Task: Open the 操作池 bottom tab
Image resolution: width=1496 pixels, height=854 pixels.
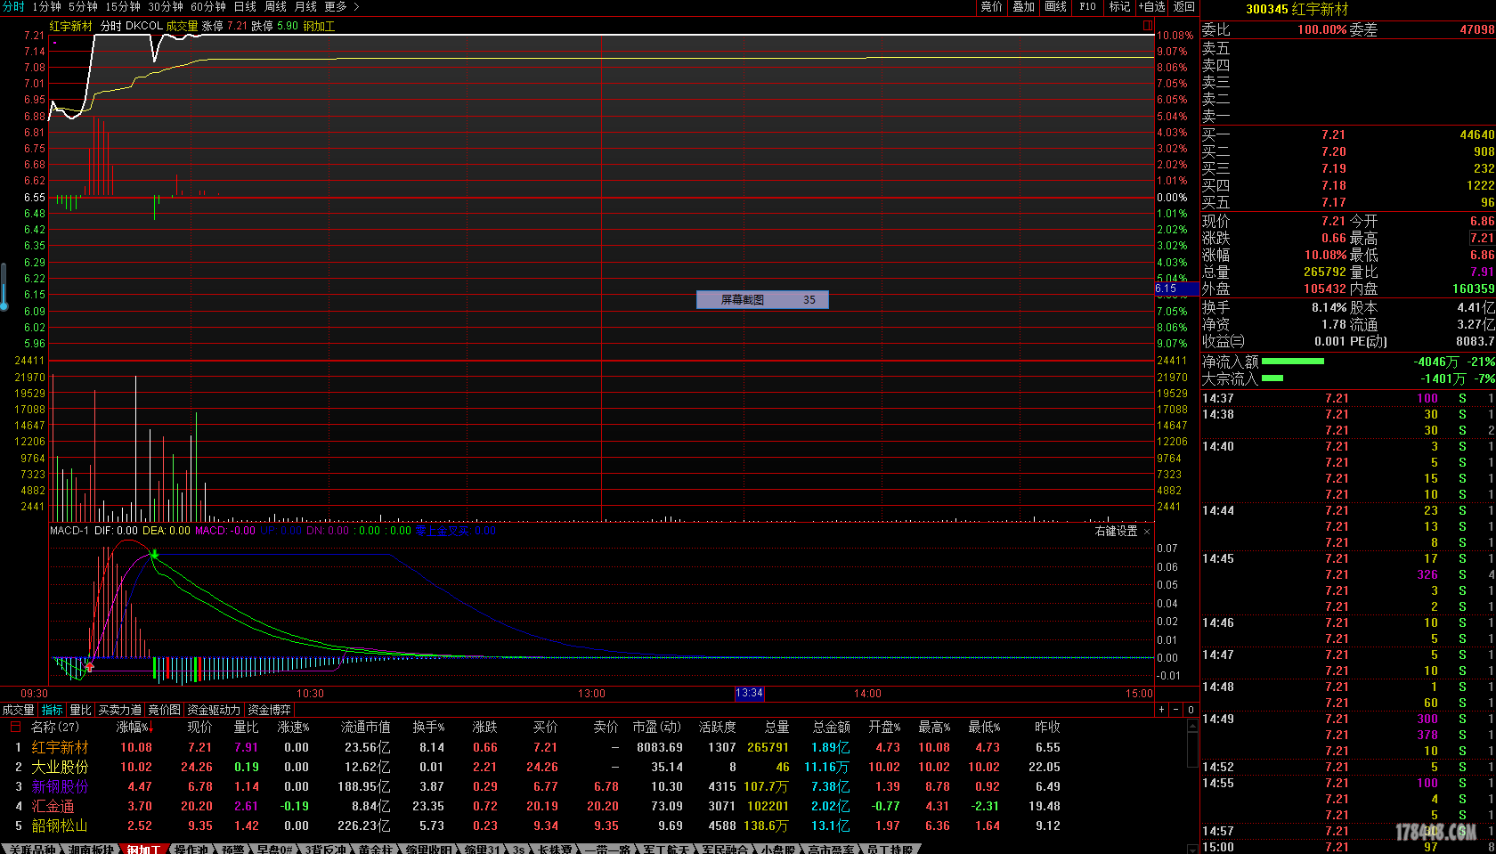Action: pos(191,849)
